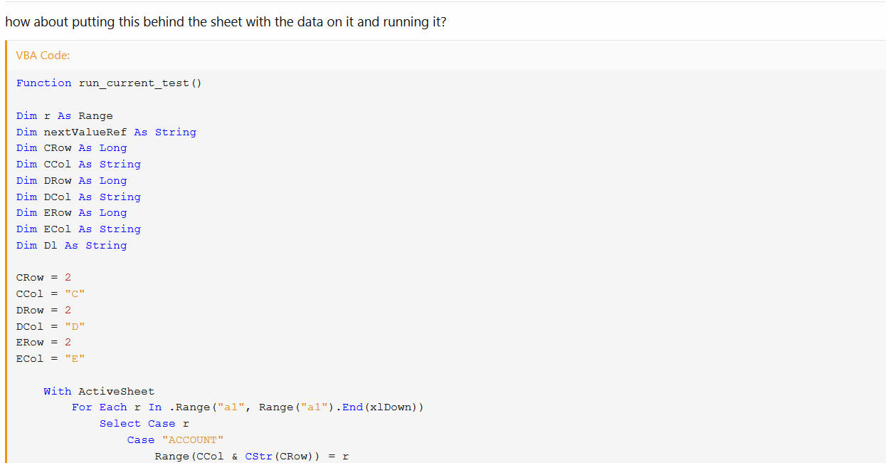Place cursor on "Dim DRow As Long"
This screenshot has height=463, width=886.
point(71,181)
